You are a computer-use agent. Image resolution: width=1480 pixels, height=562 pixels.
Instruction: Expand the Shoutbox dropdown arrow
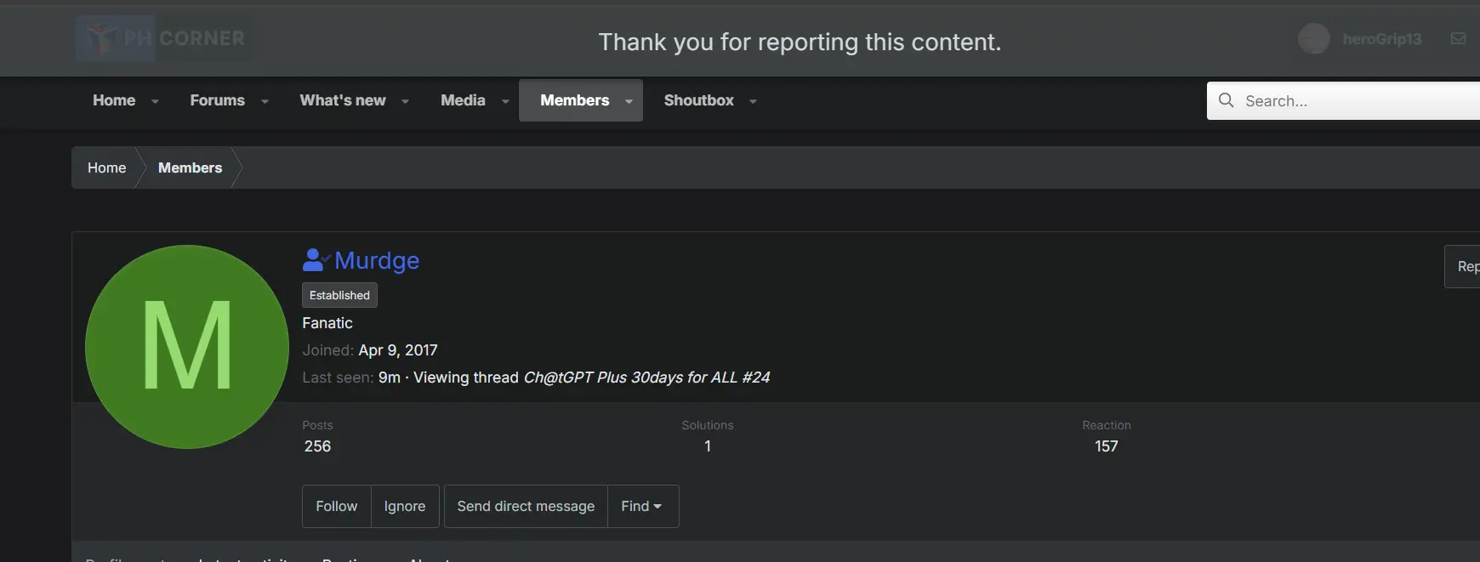753,101
